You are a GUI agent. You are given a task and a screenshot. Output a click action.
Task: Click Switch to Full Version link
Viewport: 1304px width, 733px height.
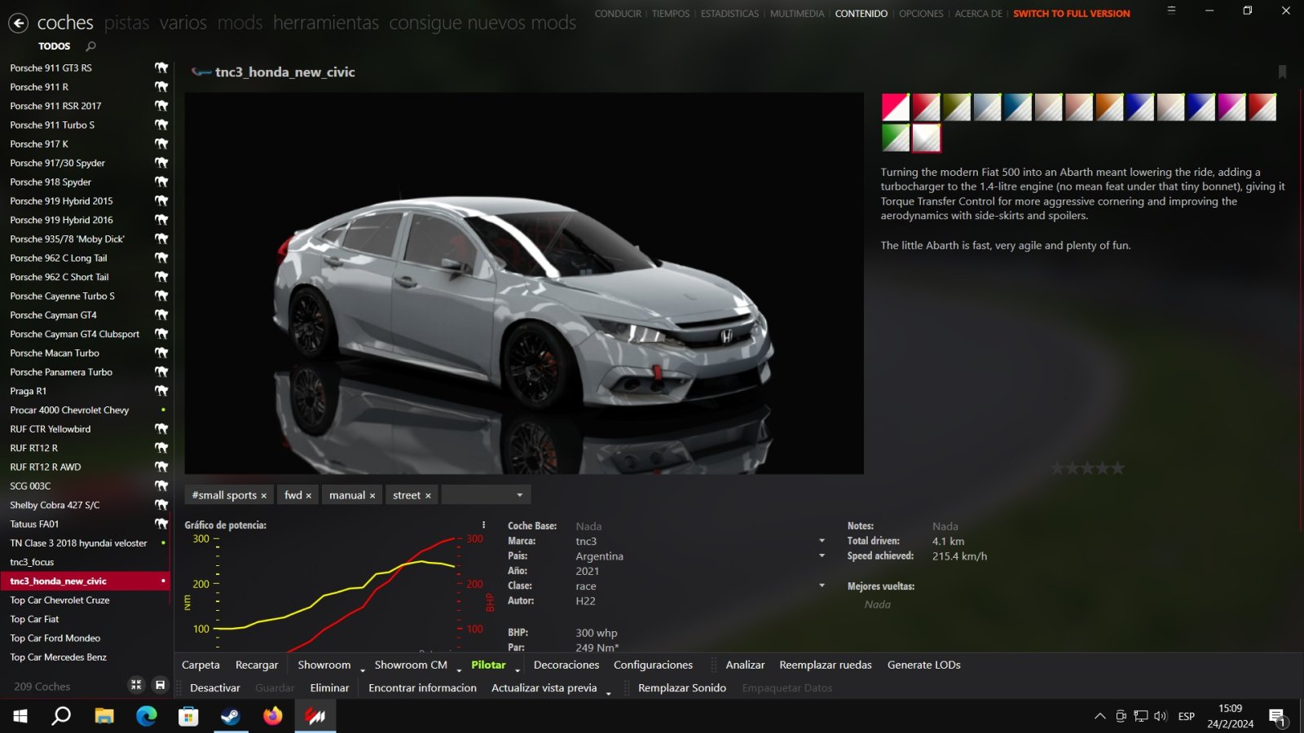tap(1072, 14)
